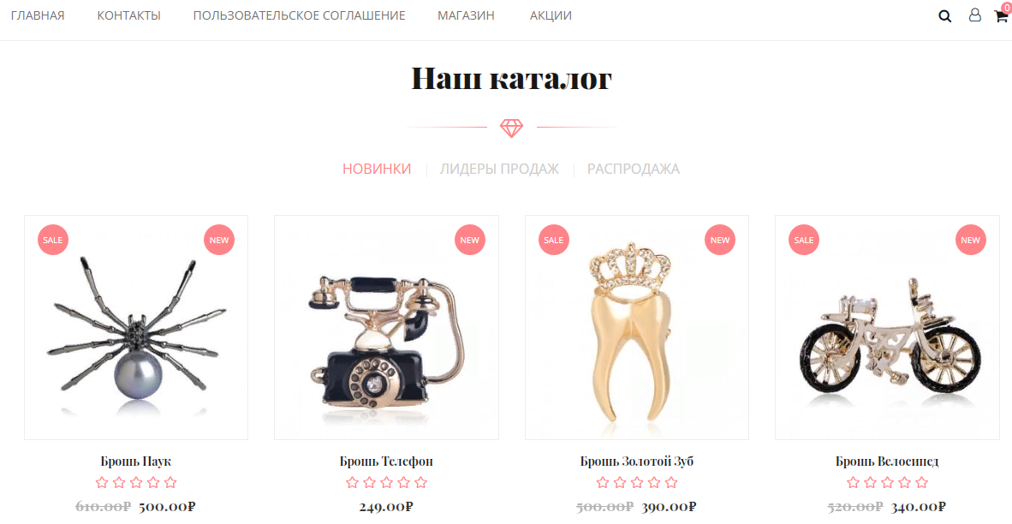This screenshot has height=524, width=1012.
Task: Click the NEW badge on the telephone brooch
Action: point(470,240)
